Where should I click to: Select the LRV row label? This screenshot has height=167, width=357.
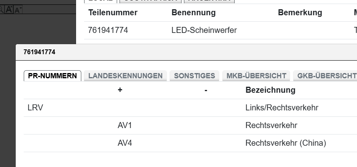click(x=35, y=108)
